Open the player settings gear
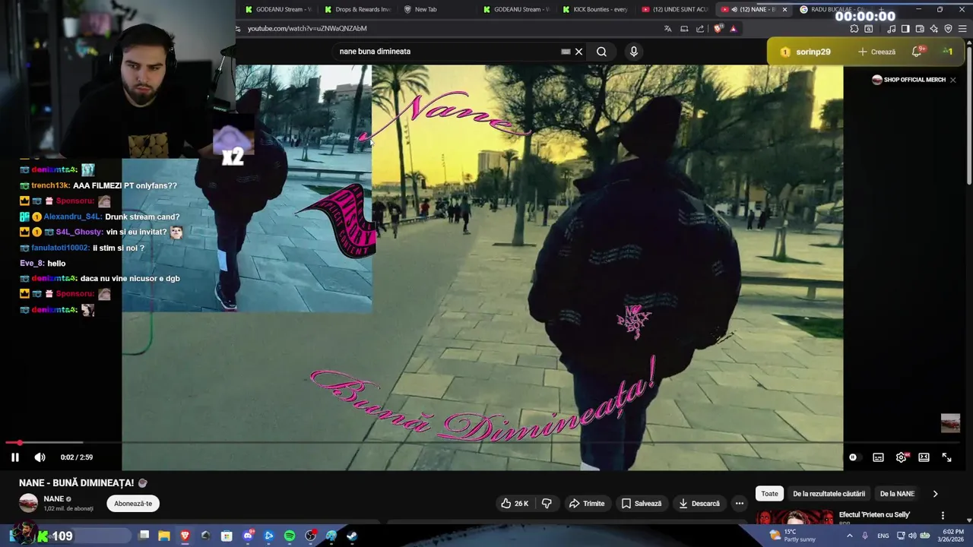Image resolution: width=973 pixels, height=547 pixels. pos(901,457)
